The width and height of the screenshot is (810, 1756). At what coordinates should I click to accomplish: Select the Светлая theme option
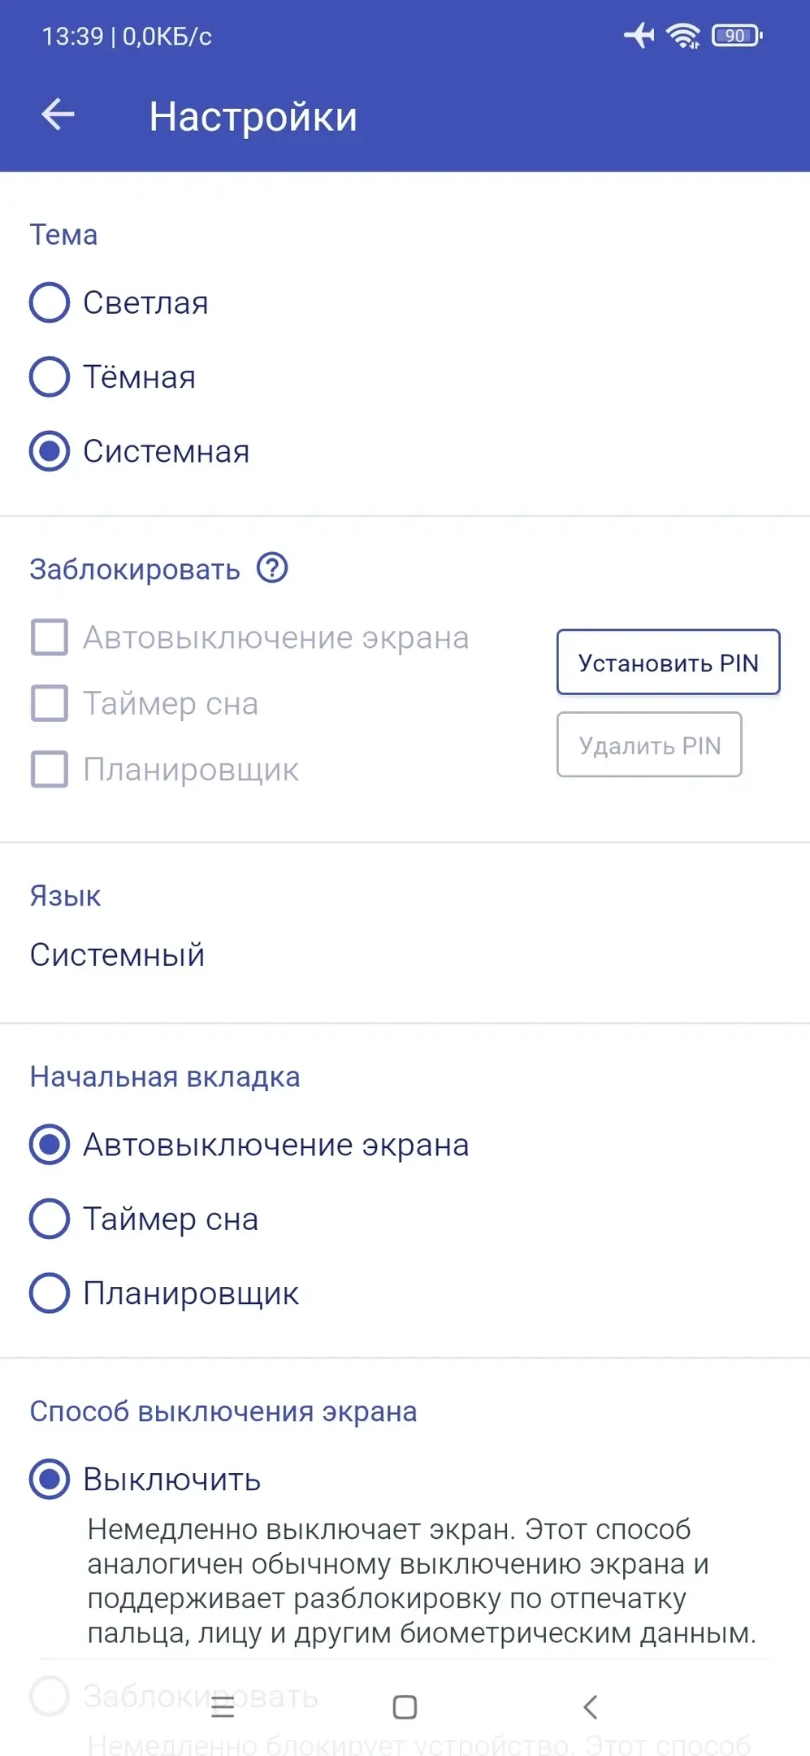point(50,302)
